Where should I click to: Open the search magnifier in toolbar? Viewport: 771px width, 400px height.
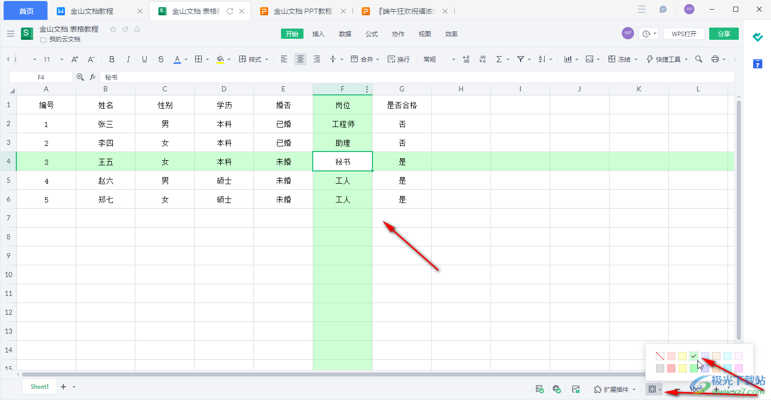pyautogui.click(x=698, y=59)
